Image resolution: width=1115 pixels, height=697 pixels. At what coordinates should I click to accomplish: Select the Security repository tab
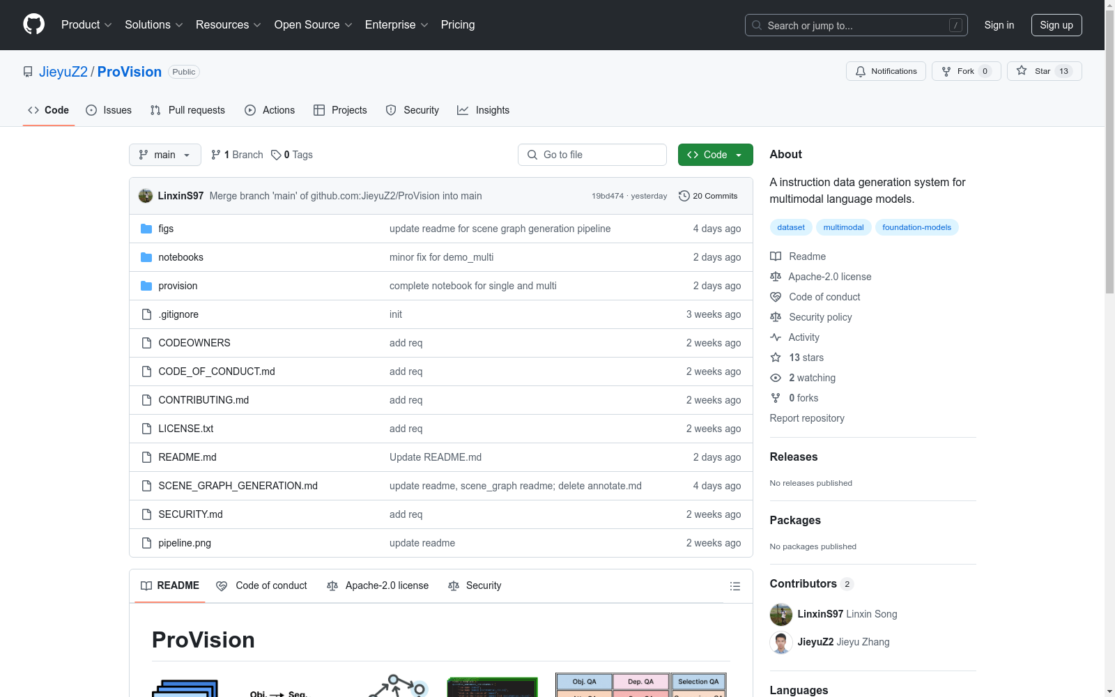pyautogui.click(x=413, y=110)
